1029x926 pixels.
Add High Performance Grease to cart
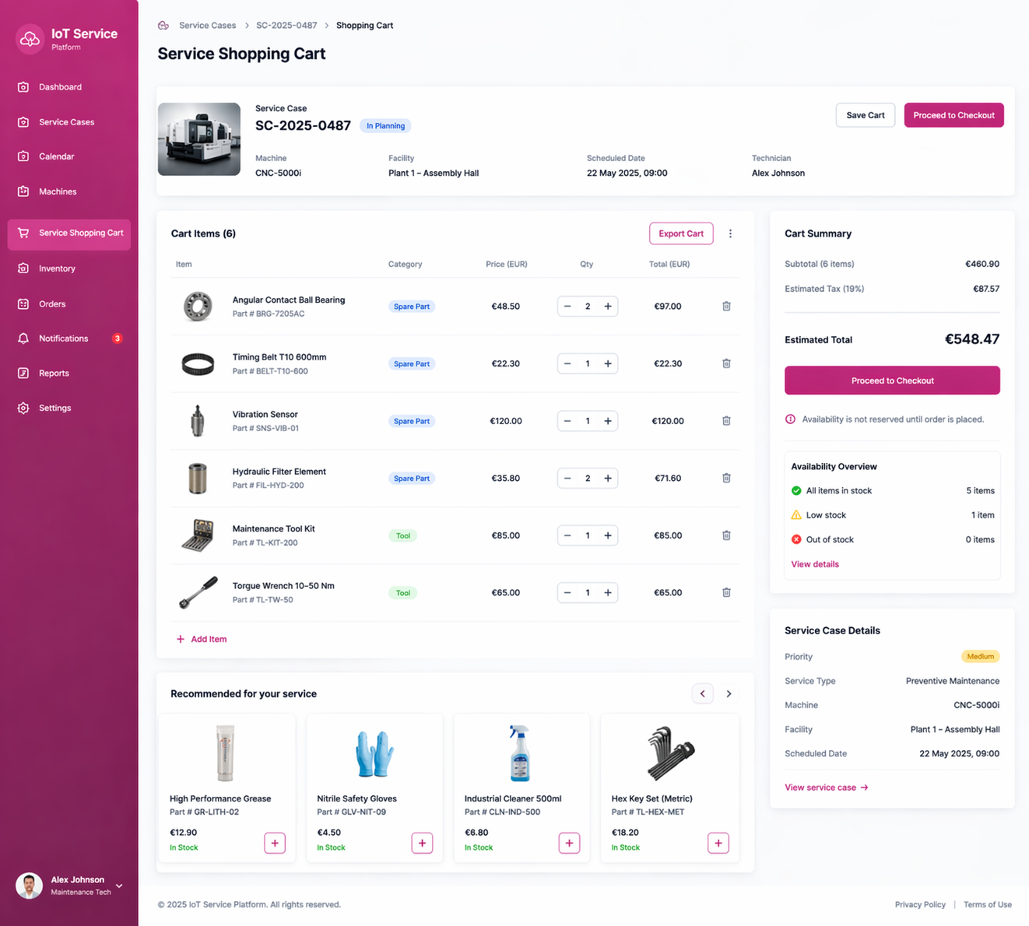point(275,843)
